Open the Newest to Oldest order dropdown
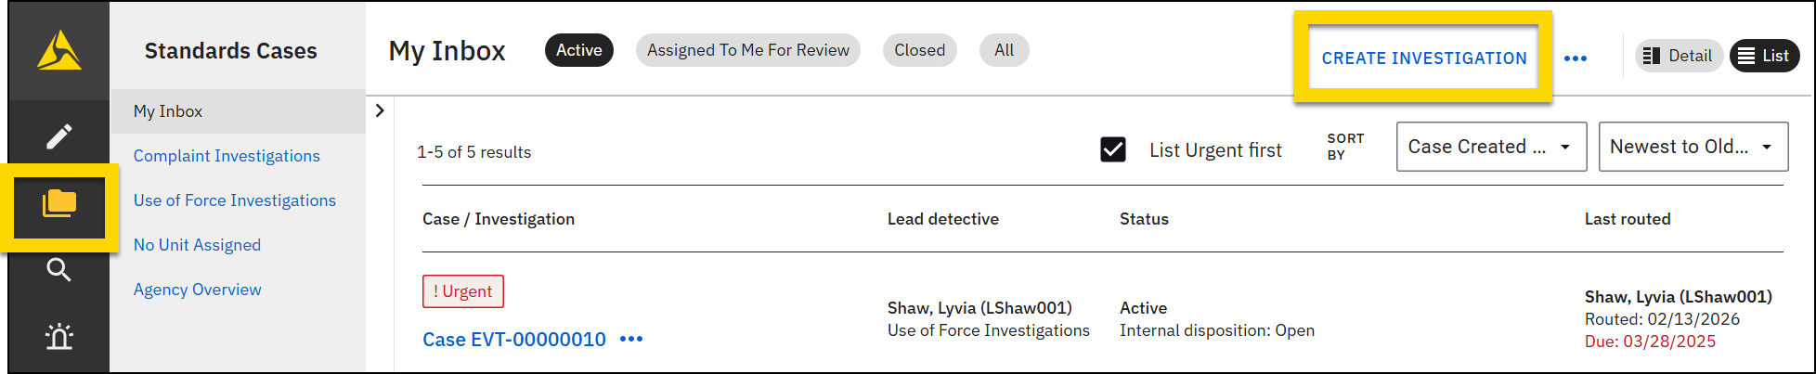Screen dimensions: 1816x374 point(1693,147)
